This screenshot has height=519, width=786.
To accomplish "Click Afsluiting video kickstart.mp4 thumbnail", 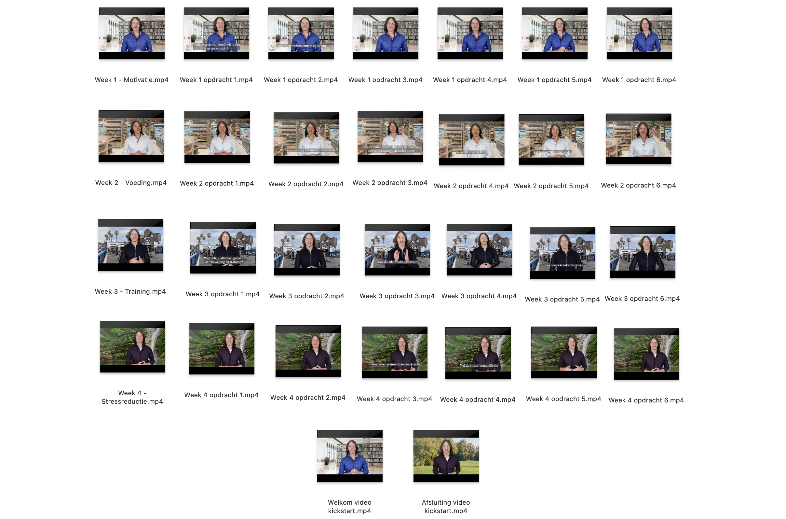I will click(446, 456).
